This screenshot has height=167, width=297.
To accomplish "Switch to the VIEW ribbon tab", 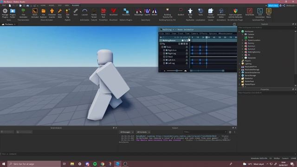I will pyautogui.click(x=67, y=6).
